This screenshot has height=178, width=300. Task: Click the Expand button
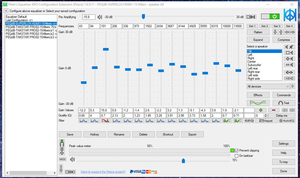point(258,40)
